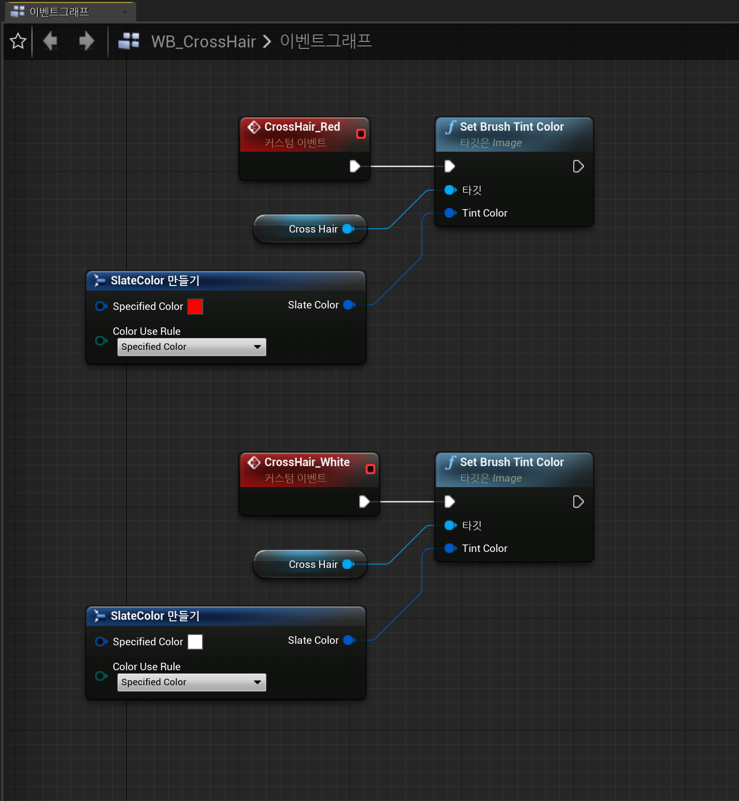
Task: Click the function icon on upper Set Brush Tint Color
Action: (451, 127)
